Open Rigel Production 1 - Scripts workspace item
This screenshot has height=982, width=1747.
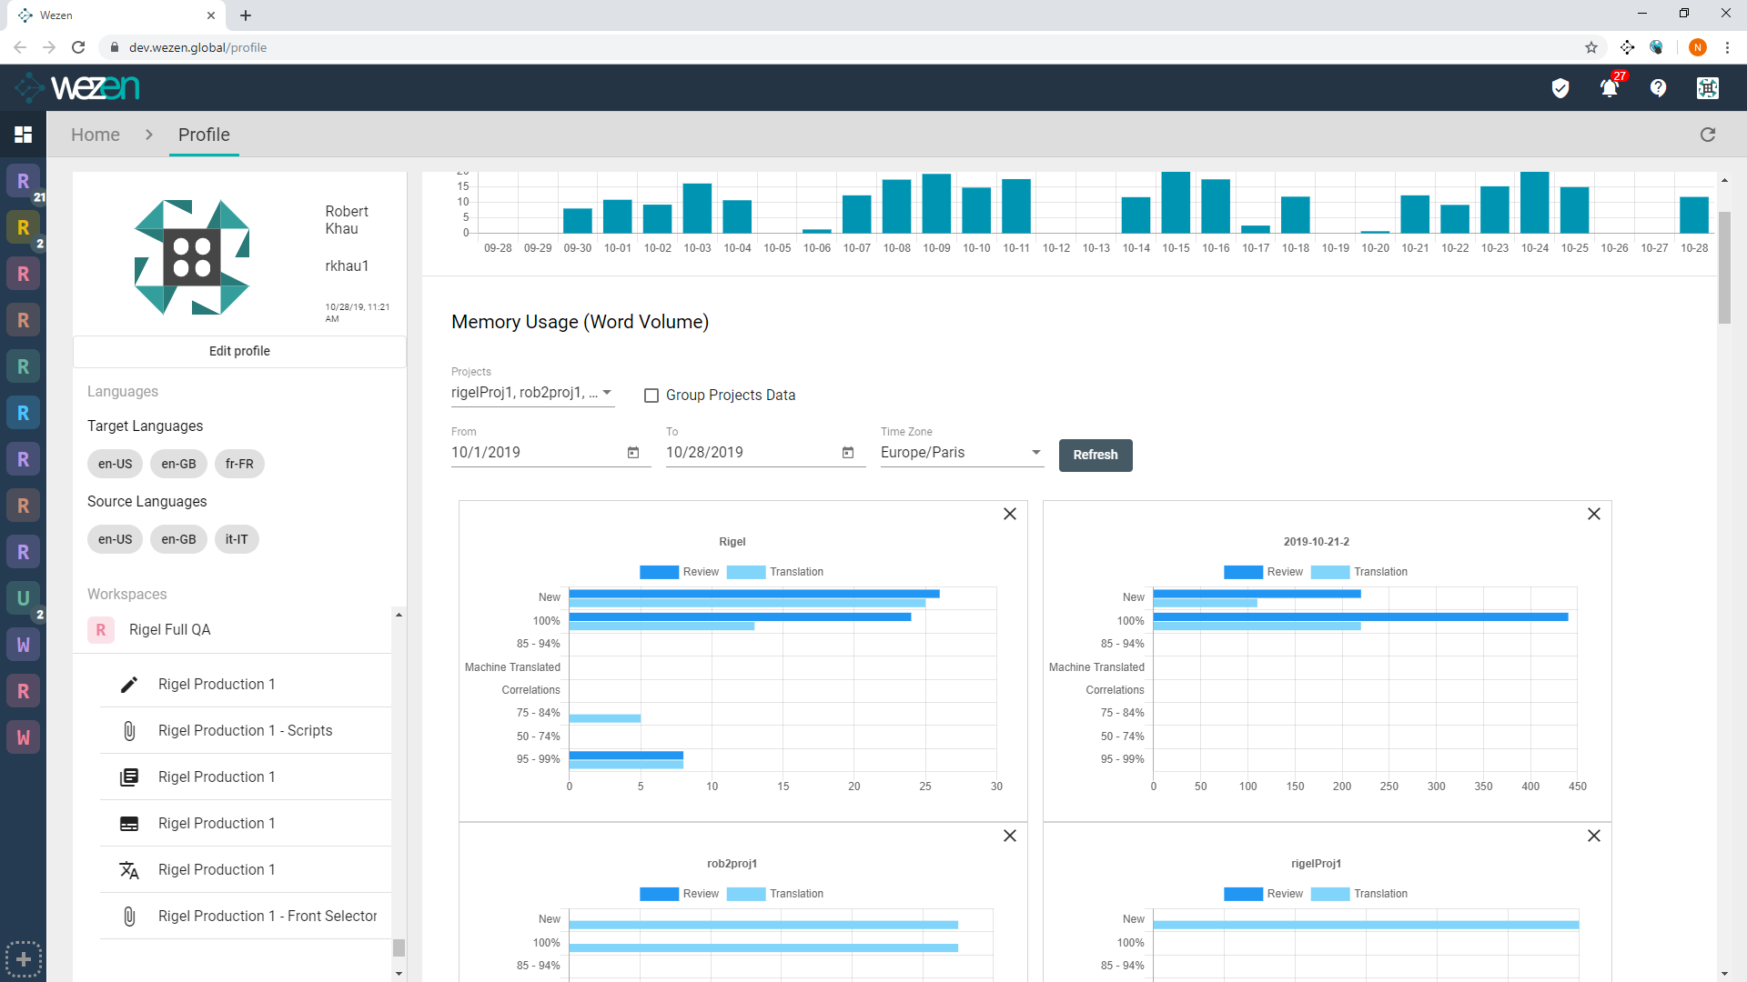coord(245,730)
